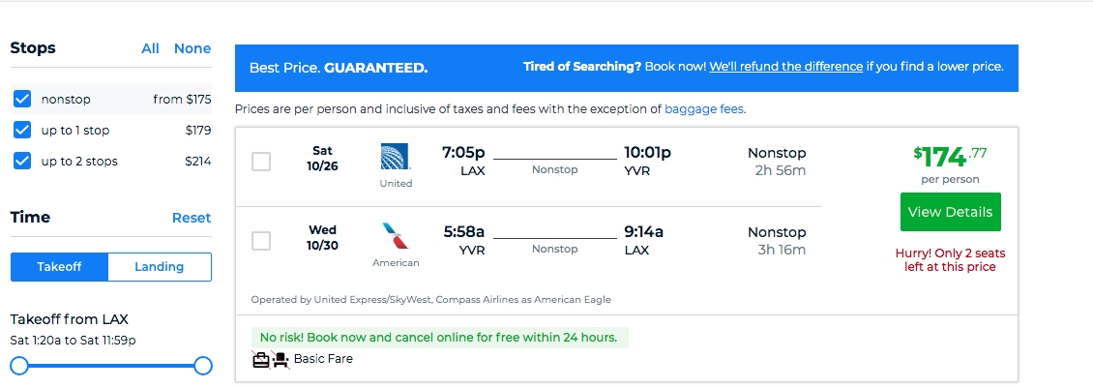Viewport: 1093px width, 388px height.
Task: Select the Sat 10/26 outbound flight checkbox
Action: pyautogui.click(x=261, y=162)
